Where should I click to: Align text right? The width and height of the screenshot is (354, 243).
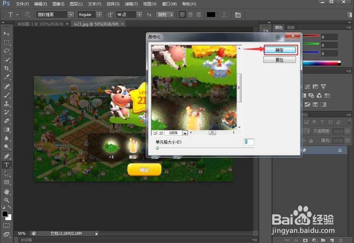click(198, 14)
